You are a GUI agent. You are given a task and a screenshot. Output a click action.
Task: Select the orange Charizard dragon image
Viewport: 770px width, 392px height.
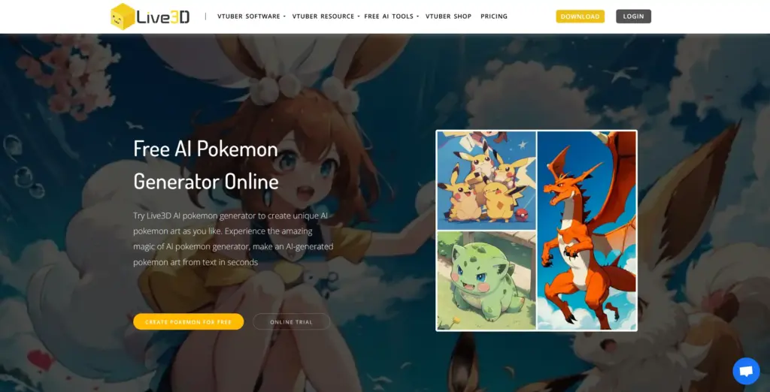587,231
